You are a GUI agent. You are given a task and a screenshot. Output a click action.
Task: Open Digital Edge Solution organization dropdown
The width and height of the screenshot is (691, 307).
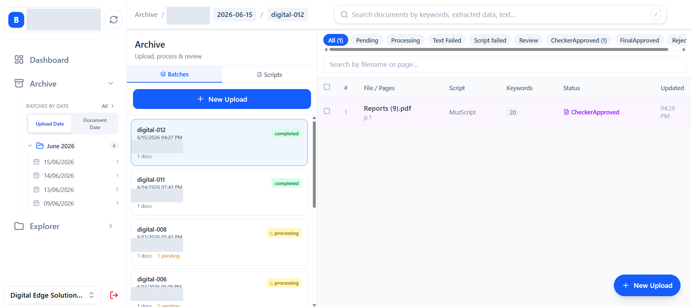tap(53, 295)
